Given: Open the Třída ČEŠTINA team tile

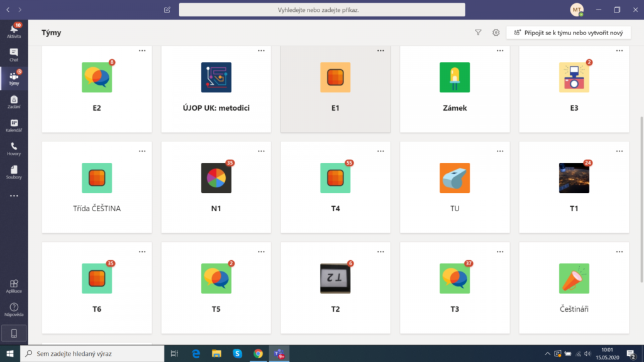Looking at the screenshot, I should coord(97,187).
